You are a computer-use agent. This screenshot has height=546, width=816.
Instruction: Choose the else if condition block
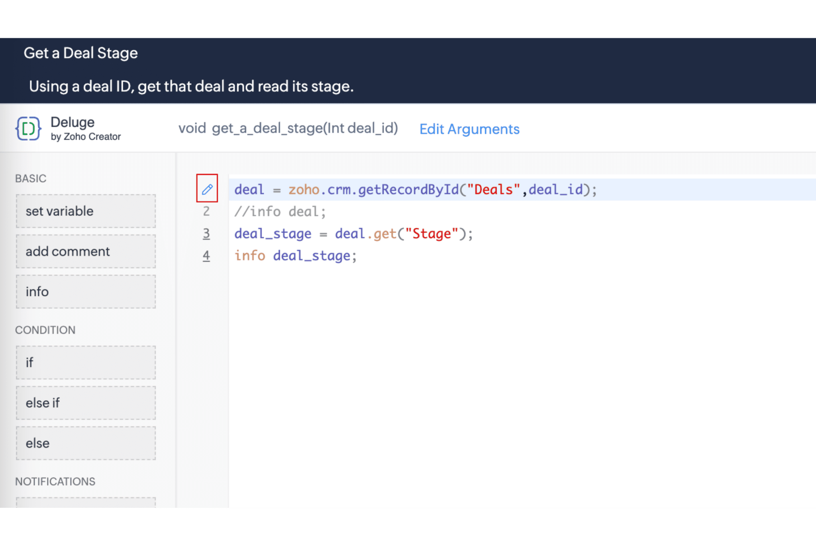coord(85,403)
